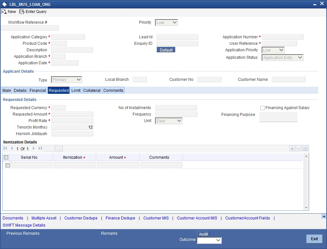Go to last itemization page

pyautogui.click(x=40, y=148)
